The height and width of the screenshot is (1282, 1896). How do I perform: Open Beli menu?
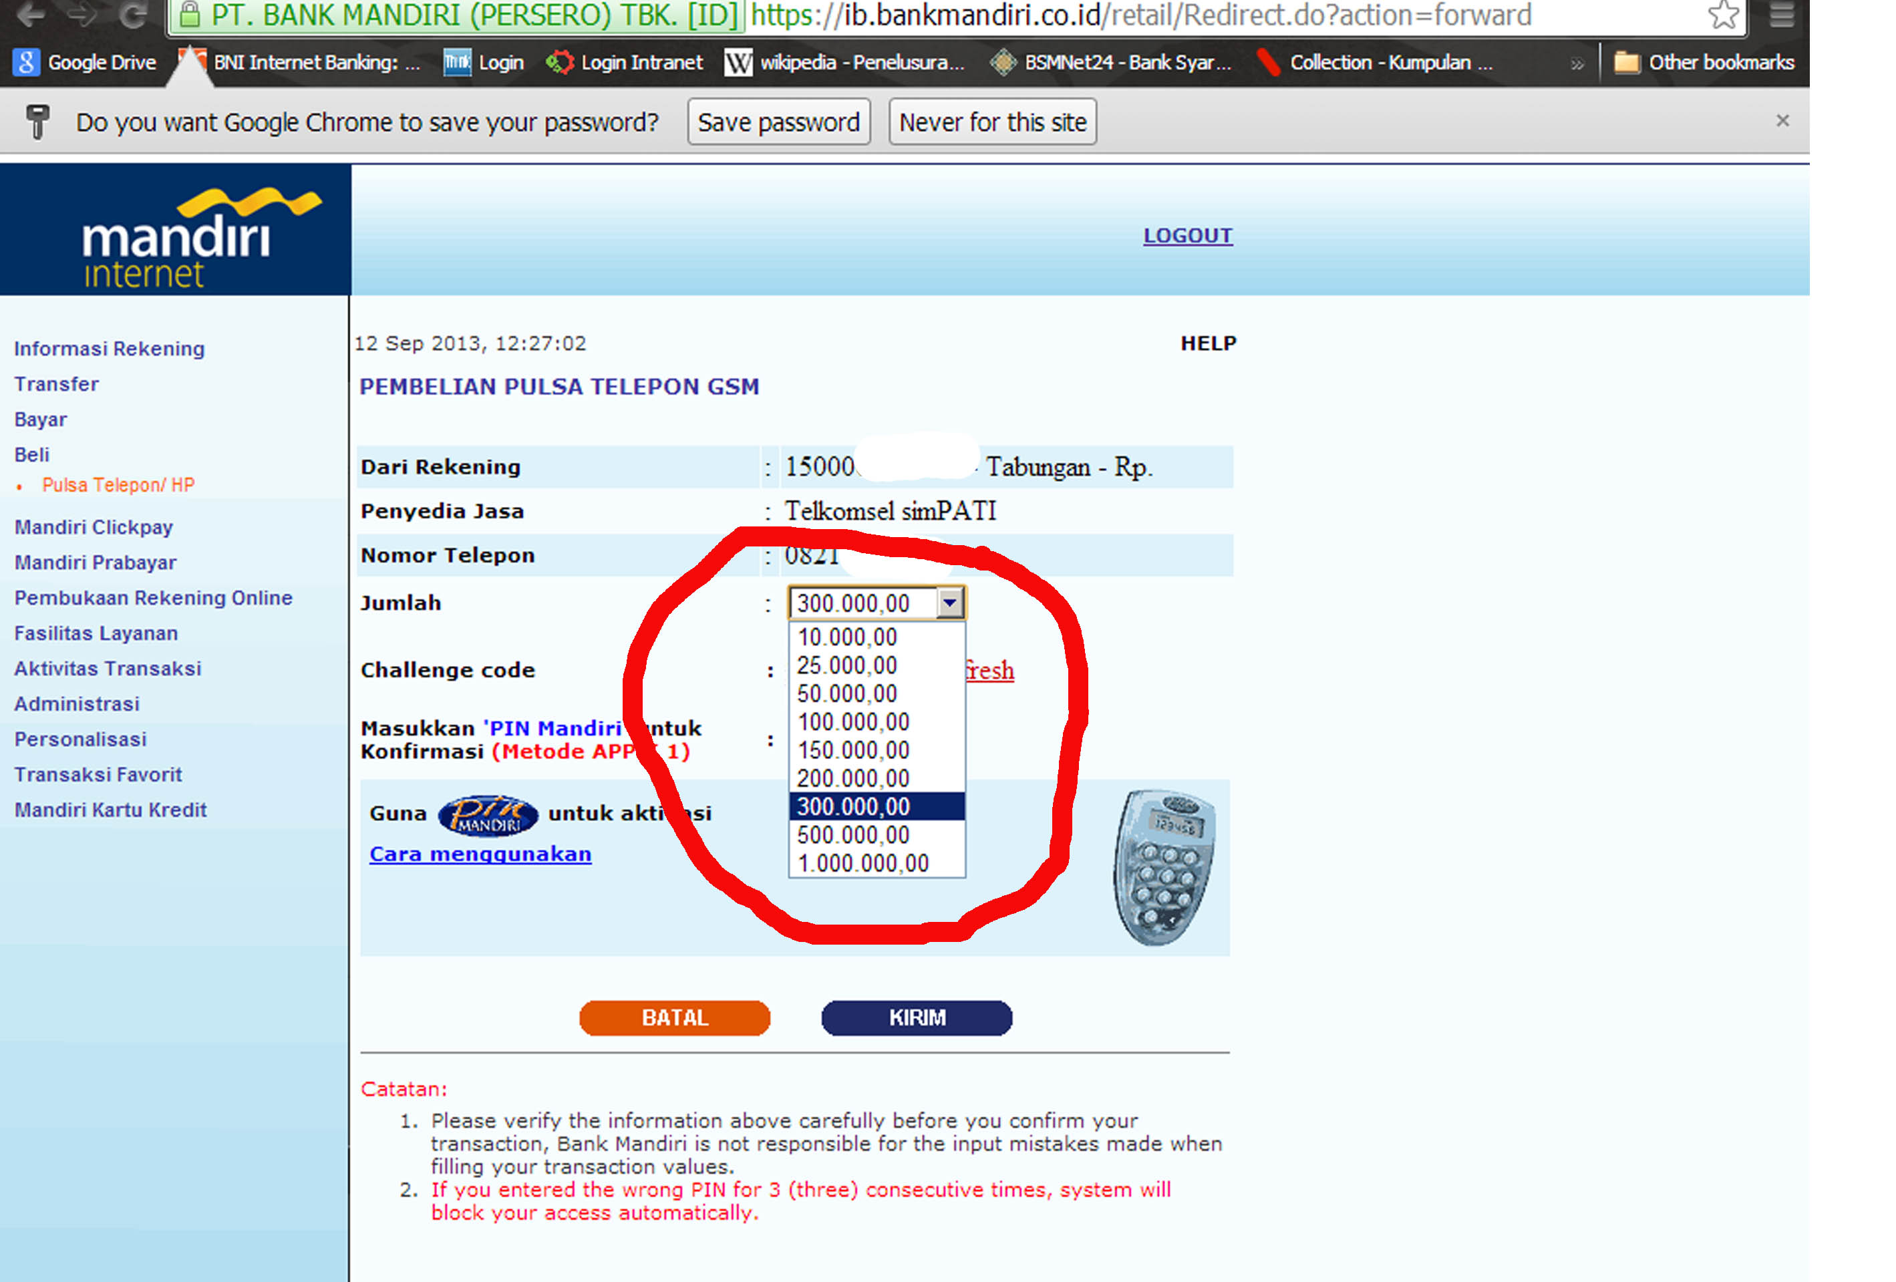tap(32, 454)
